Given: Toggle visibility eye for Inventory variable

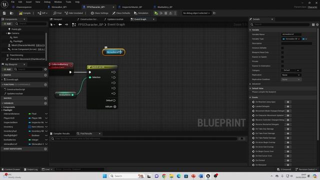Looking at the screenshot, I should [x=46, y=126].
